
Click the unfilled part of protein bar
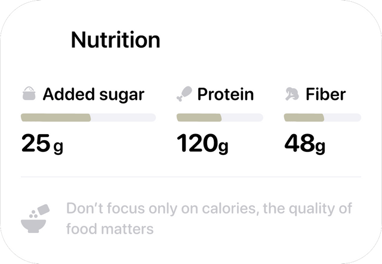242,117
